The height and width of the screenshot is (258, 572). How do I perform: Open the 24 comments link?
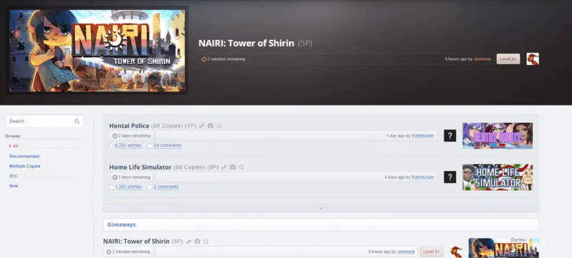pos(167,145)
